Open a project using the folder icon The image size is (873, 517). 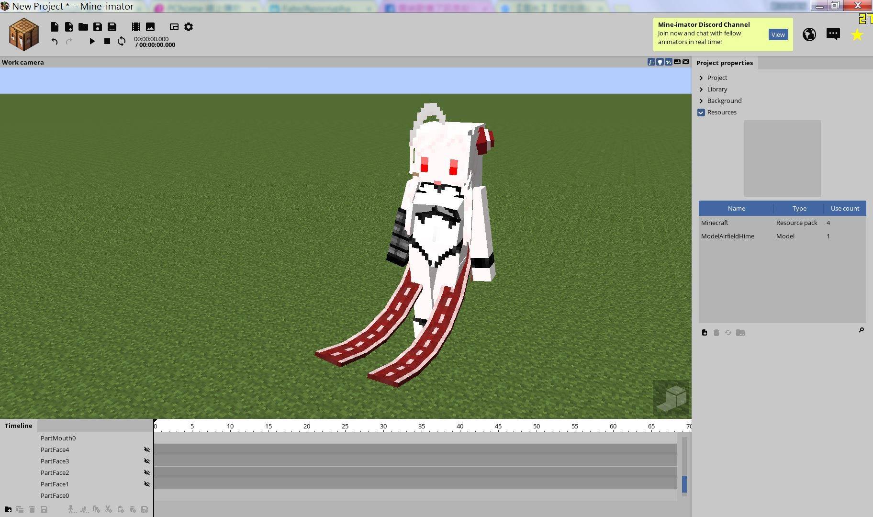pos(83,27)
